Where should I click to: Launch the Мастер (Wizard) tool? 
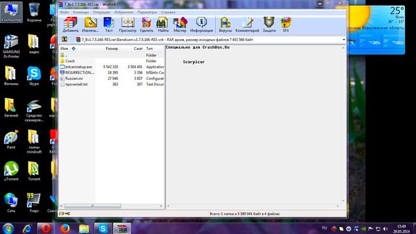[x=180, y=25]
